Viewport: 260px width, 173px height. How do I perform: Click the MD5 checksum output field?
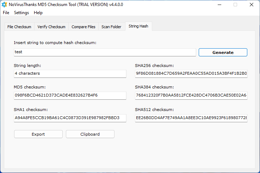[70, 95]
